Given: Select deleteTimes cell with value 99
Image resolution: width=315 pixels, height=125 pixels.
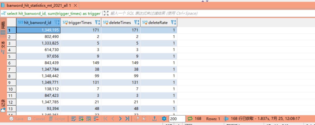Looking at the screenshot, I should (x=121, y=76).
